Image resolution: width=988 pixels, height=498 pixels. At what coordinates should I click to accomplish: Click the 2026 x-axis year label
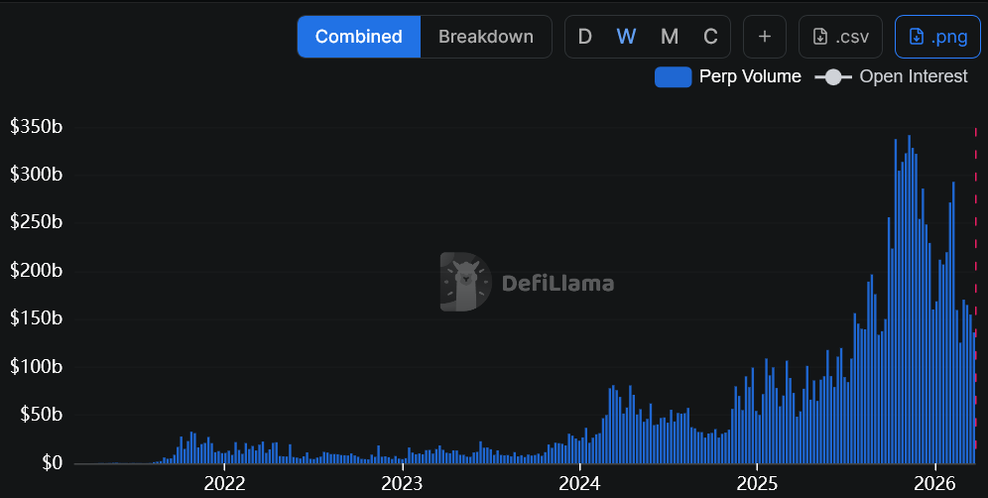[x=935, y=483]
